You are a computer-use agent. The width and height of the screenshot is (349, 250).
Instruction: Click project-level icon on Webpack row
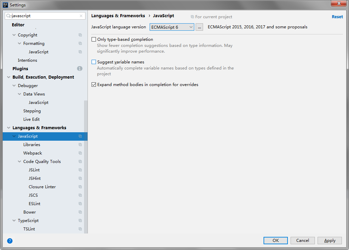(80, 153)
